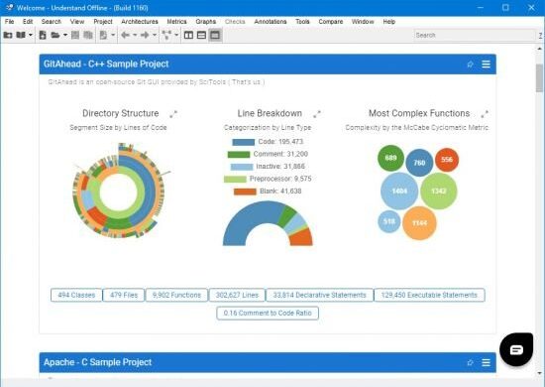Expand the open file dropdown arrow
The image size is (545, 387).
click(65, 35)
